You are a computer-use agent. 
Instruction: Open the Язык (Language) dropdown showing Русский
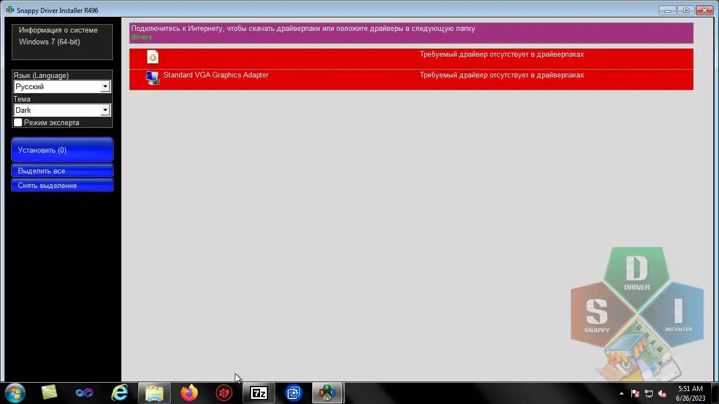click(x=62, y=86)
